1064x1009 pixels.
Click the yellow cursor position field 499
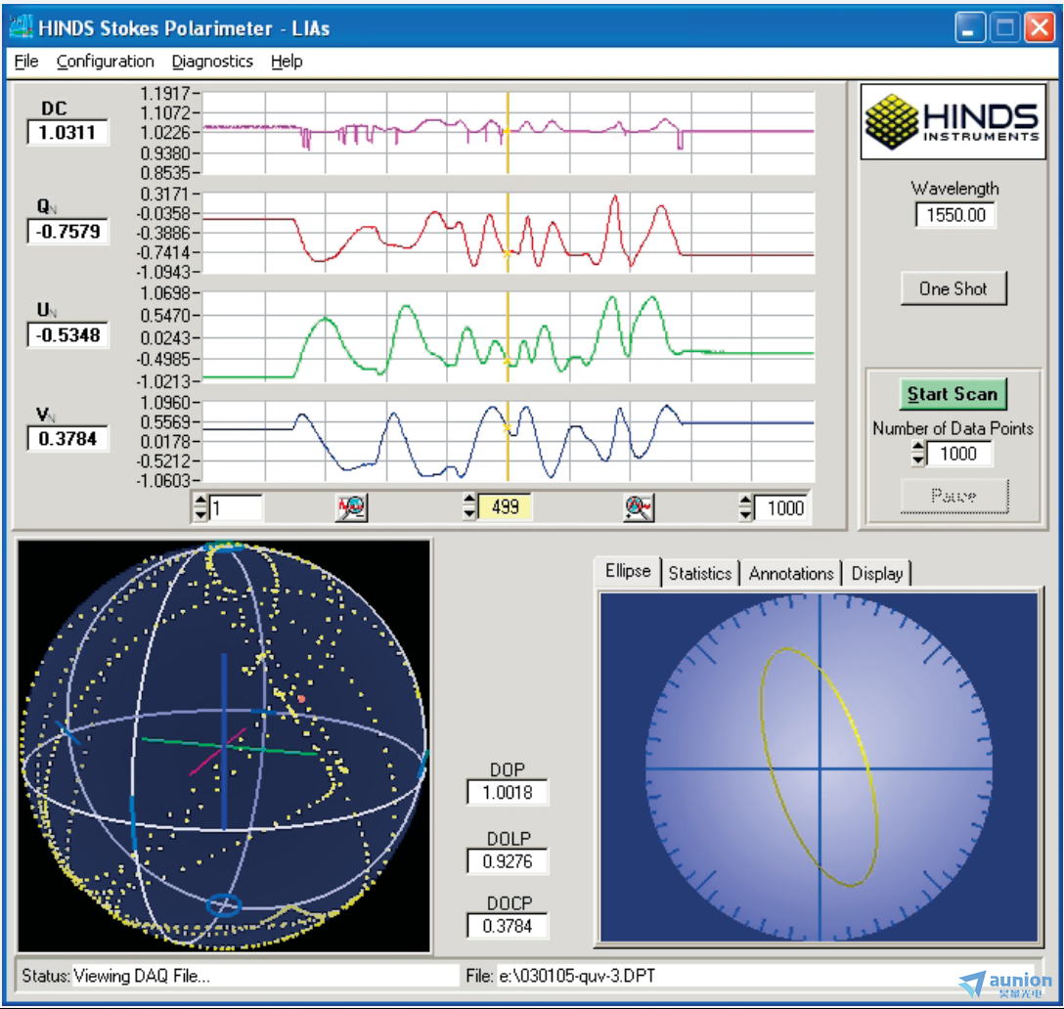pyautogui.click(x=505, y=506)
